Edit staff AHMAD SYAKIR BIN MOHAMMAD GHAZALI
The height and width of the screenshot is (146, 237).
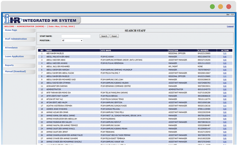(225, 142)
